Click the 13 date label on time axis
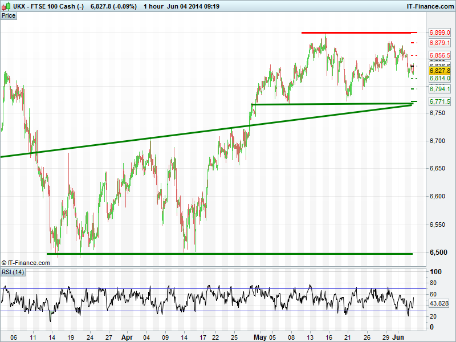The width and height of the screenshot is (456, 342). click(x=310, y=337)
